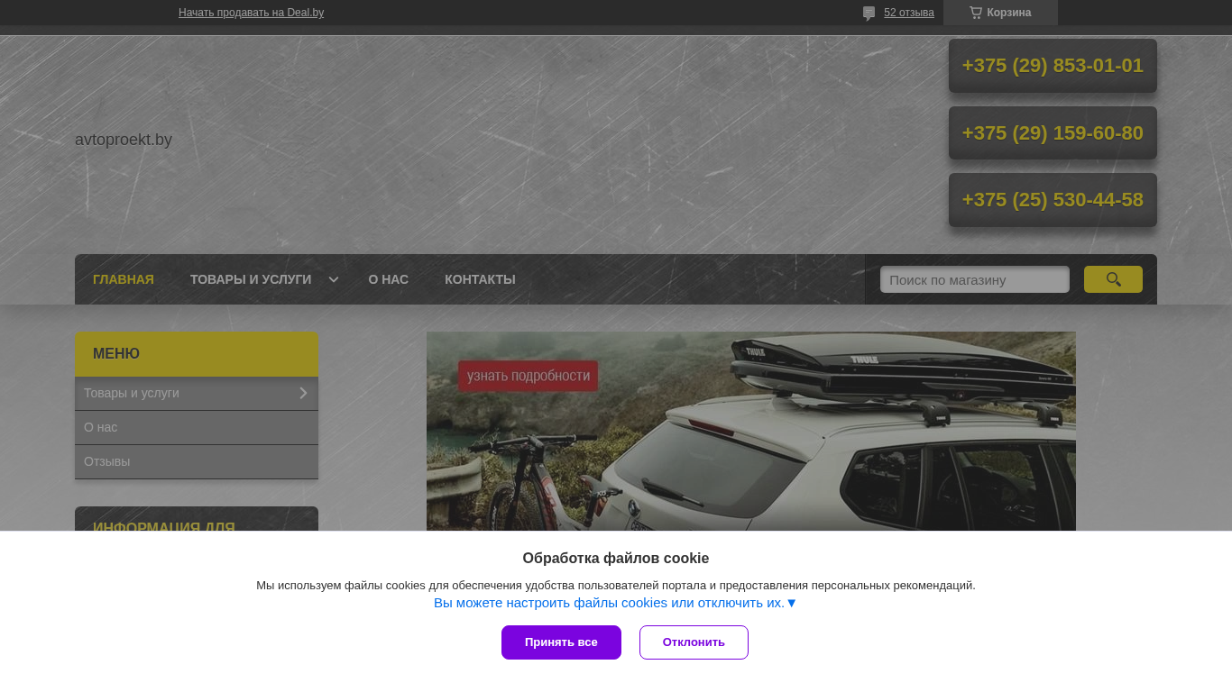Screen dimensions: 1232x692
Task: Open the О НАС navigation item
Action: click(x=389, y=279)
